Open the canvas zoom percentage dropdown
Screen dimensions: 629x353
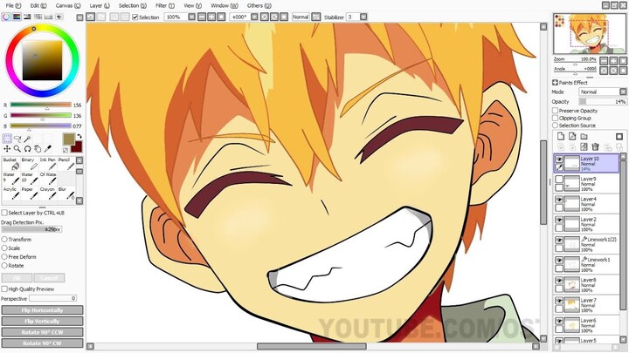pos(191,17)
